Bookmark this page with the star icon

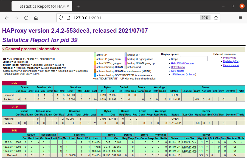pyautogui.click(x=216, y=18)
